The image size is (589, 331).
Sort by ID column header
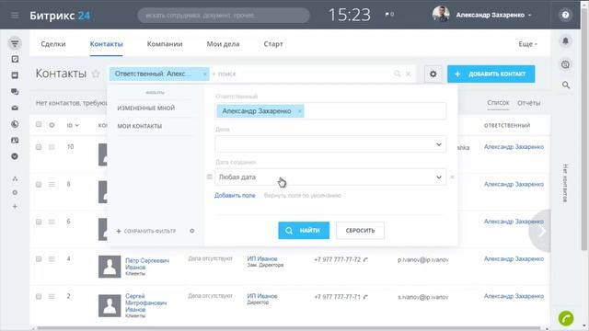pos(73,125)
